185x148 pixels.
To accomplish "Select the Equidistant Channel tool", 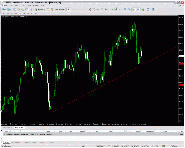I will tap(90, 9).
